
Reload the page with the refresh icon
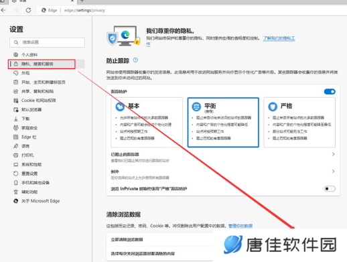(x=28, y=10)
